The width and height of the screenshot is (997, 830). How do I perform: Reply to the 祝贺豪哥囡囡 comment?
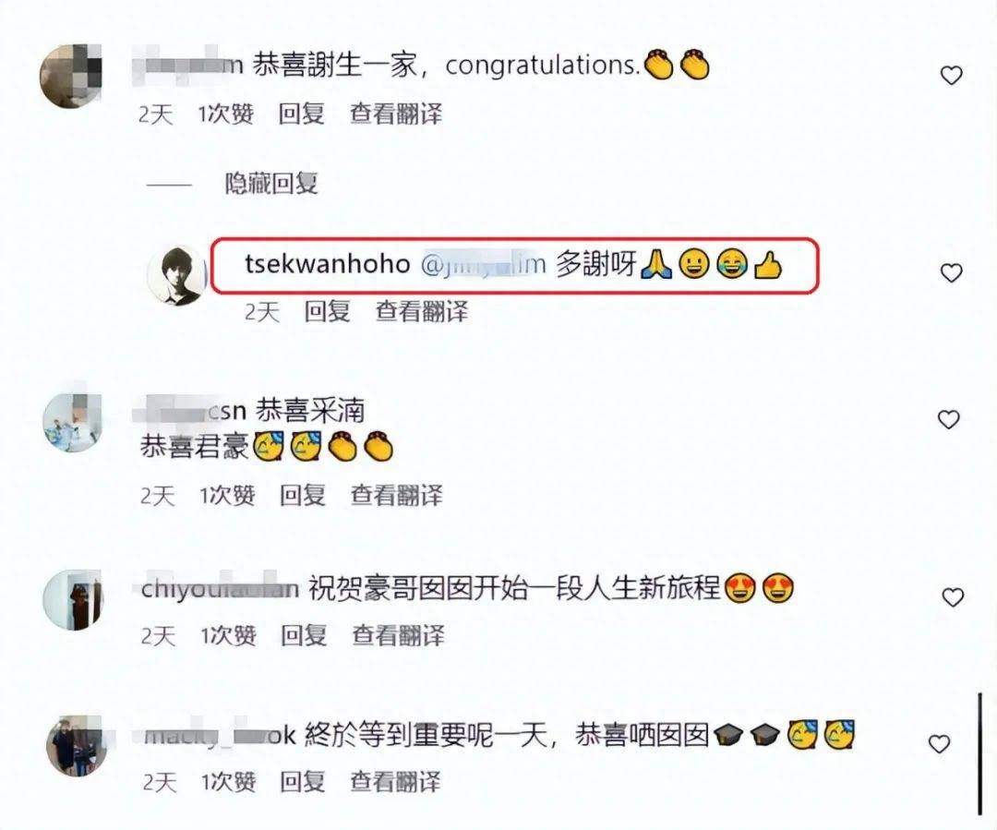click(x=304, y=635)
